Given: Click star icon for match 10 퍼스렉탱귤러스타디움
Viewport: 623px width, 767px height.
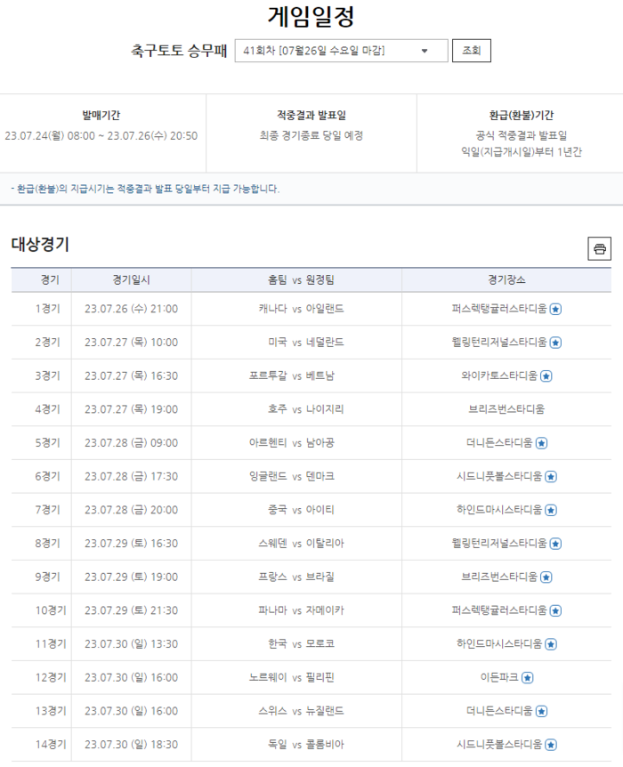Looking at the screenshot, I should click(555, 610).
